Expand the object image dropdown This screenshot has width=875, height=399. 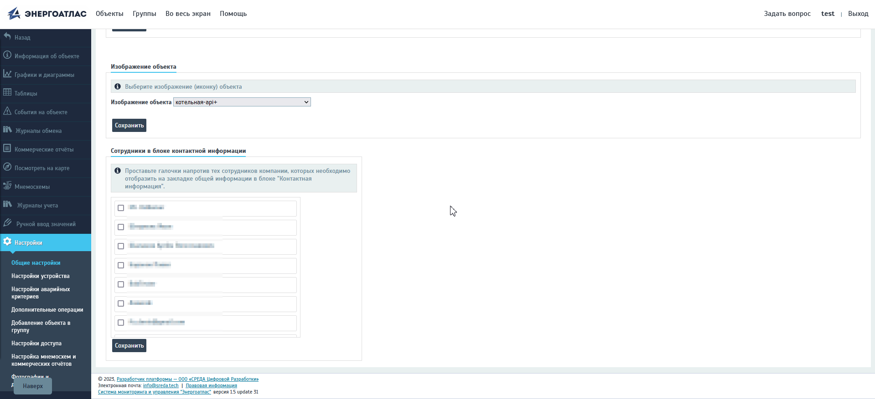242,102
